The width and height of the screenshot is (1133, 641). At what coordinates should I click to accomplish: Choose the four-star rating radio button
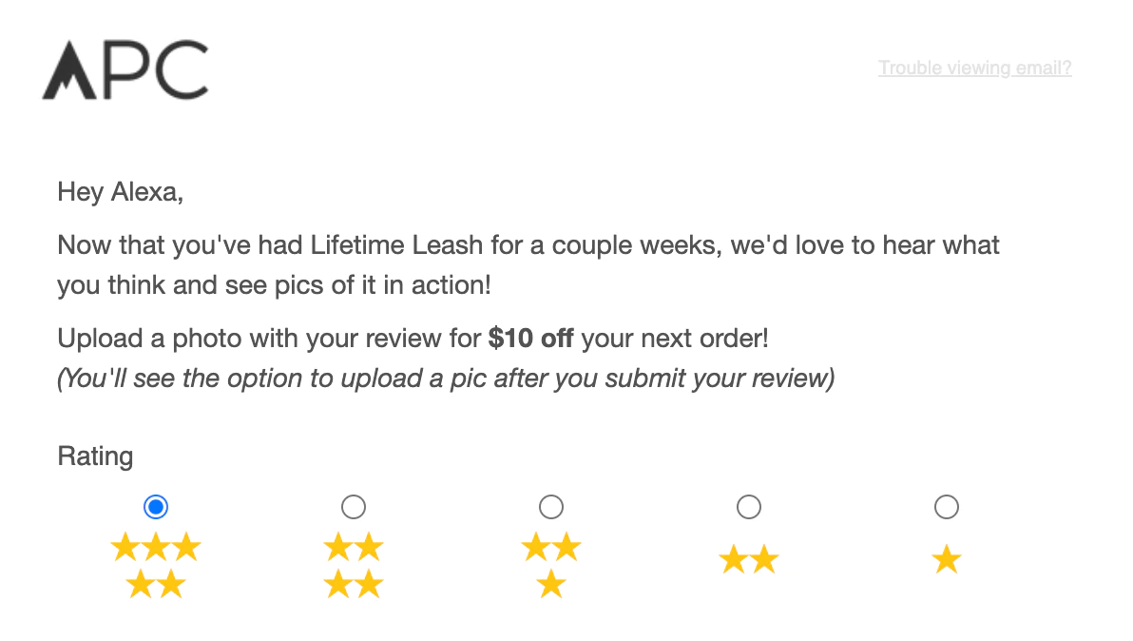coord(354,507)
